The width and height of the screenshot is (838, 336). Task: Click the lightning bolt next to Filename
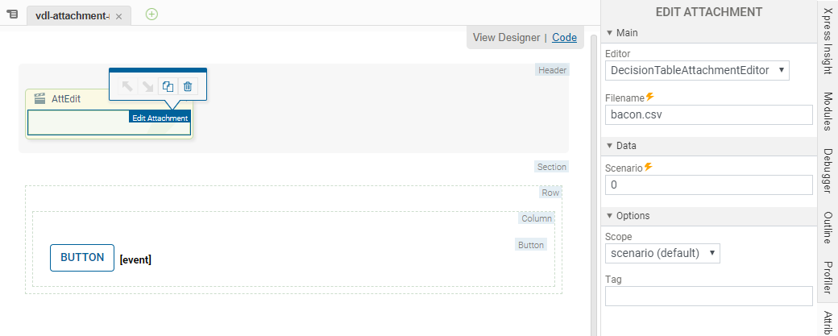[649, 97]
